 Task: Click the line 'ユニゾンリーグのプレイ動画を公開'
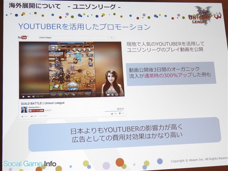(x=165, y=50)
